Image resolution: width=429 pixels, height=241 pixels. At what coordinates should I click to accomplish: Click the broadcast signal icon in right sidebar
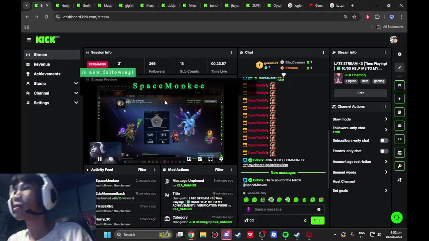pyautogui.click(x=400, y=139)
